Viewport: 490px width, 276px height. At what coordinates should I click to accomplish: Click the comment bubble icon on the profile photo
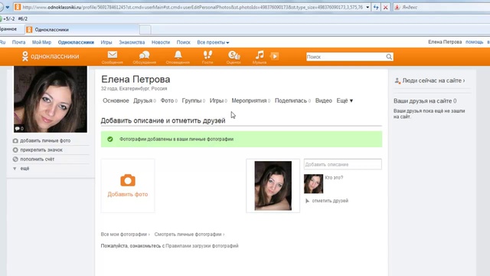pos(18,129)
